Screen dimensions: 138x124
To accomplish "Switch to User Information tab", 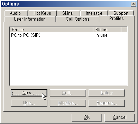I will tap(30, 19).
